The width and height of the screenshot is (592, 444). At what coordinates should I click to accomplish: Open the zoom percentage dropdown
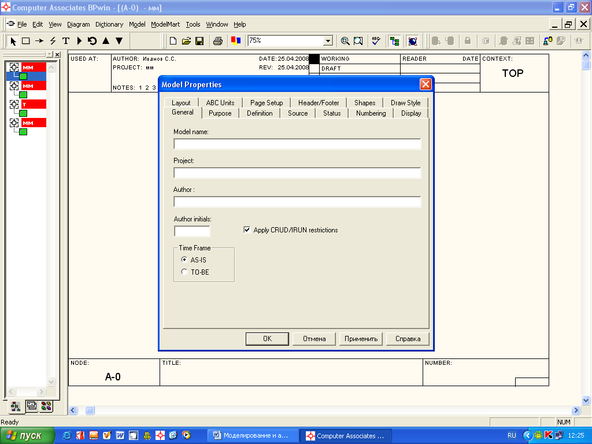click(328, 41)
